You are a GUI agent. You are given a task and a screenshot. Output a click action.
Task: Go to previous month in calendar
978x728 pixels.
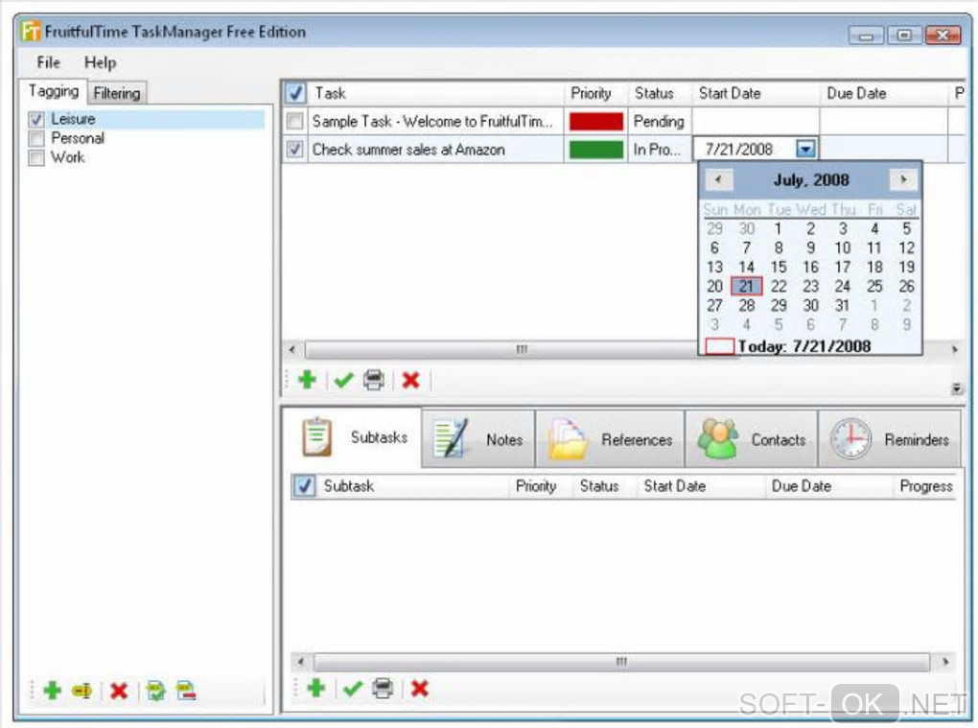click(718, 179)
